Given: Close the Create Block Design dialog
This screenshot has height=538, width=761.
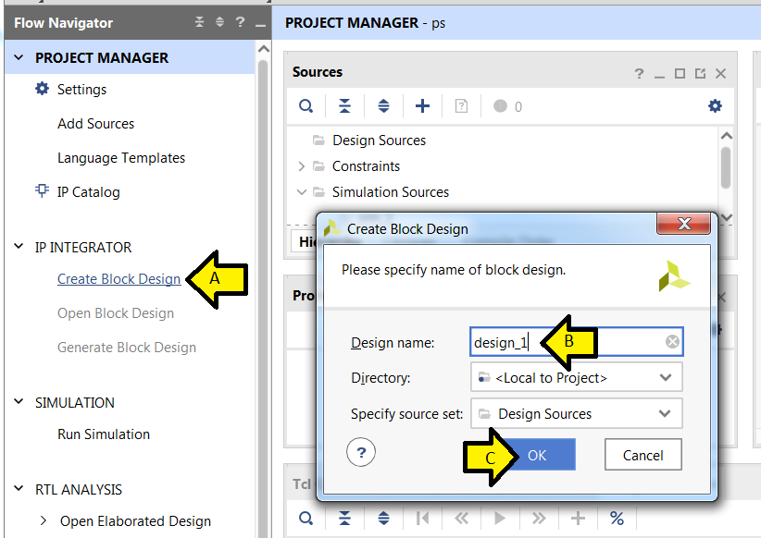Looking at the screenshot, I should [x=684, y=224].
